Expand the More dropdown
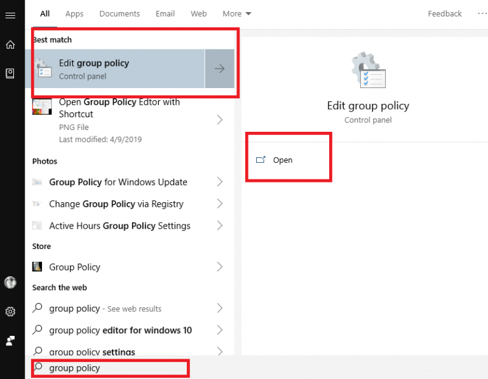The height and width of the screenshot is (379, 488). pyautogui.click(x=237, y=14)
